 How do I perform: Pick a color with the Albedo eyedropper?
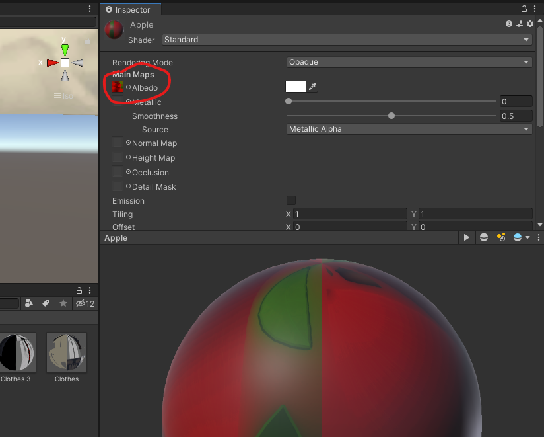[312, 87]
